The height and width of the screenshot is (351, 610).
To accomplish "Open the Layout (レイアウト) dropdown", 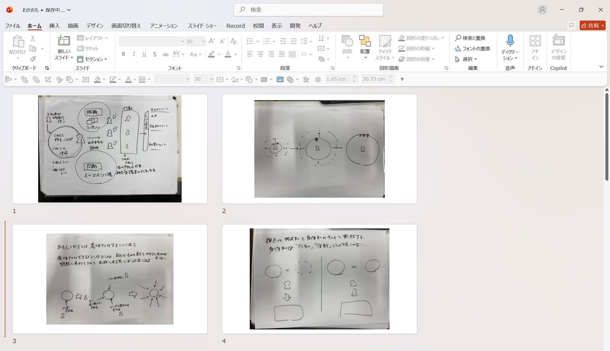I will (x=92, y=38).
